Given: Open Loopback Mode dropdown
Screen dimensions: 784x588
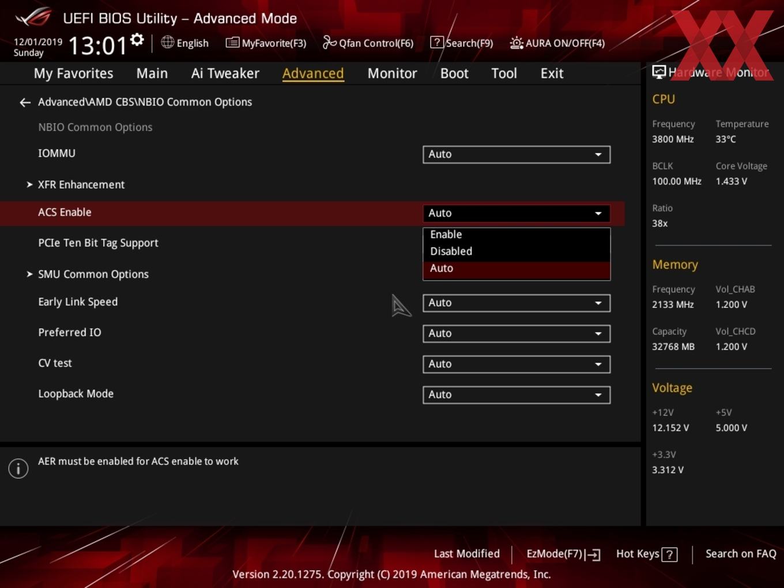Looking at the screenshot, I should tap(517, 395).
